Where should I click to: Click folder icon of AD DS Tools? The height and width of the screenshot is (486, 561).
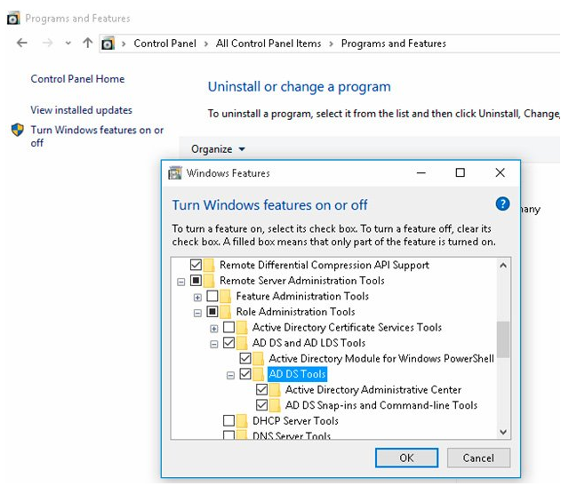click(x=259, y=374)
